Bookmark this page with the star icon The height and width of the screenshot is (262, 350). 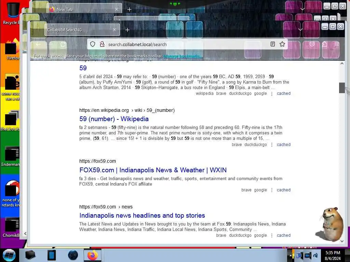point(282,44)
